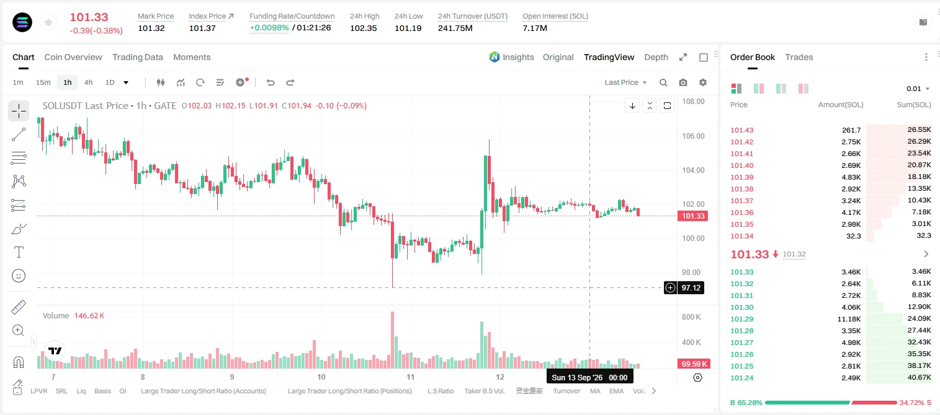Expand the 1D timeframe dropdown arrow
The image size is (940, 415).
pyautogui.click(x=126, y=82)
